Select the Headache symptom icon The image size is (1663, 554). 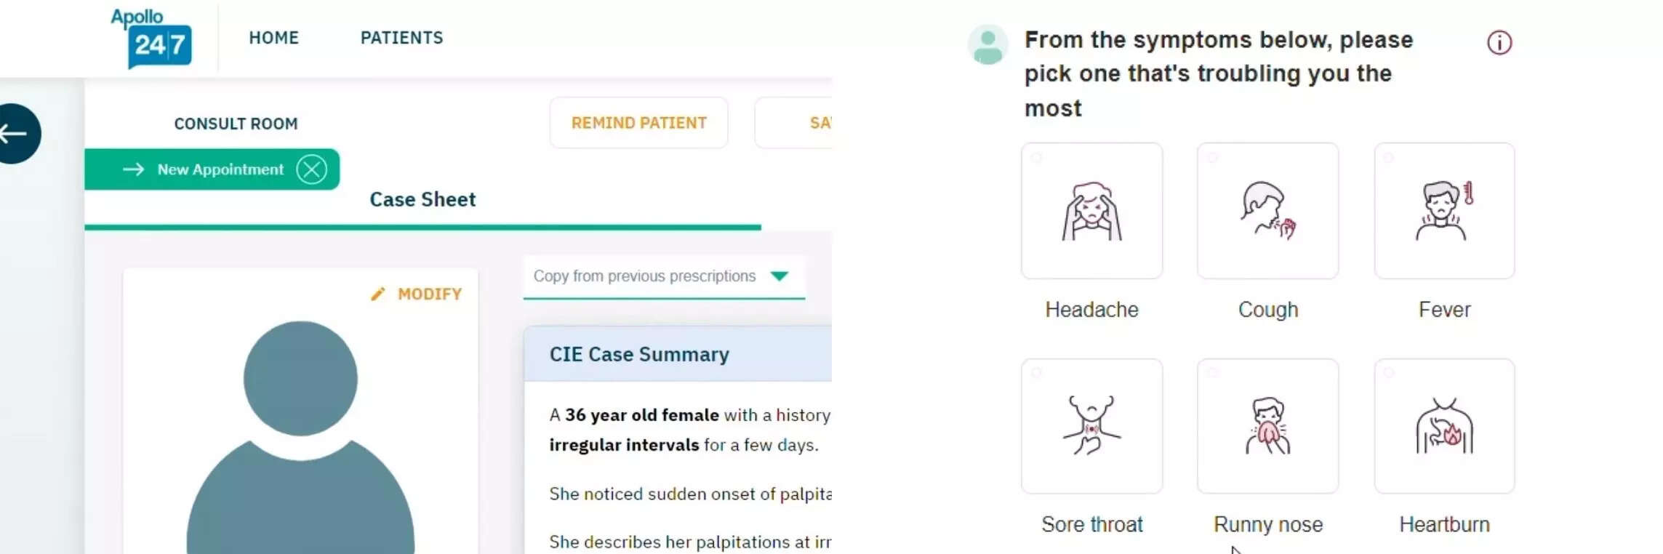(x=1091, y=211)
